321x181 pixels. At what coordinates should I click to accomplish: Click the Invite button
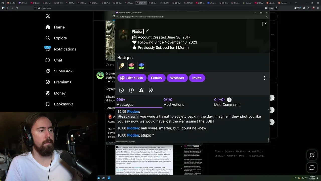click(197, 78)
